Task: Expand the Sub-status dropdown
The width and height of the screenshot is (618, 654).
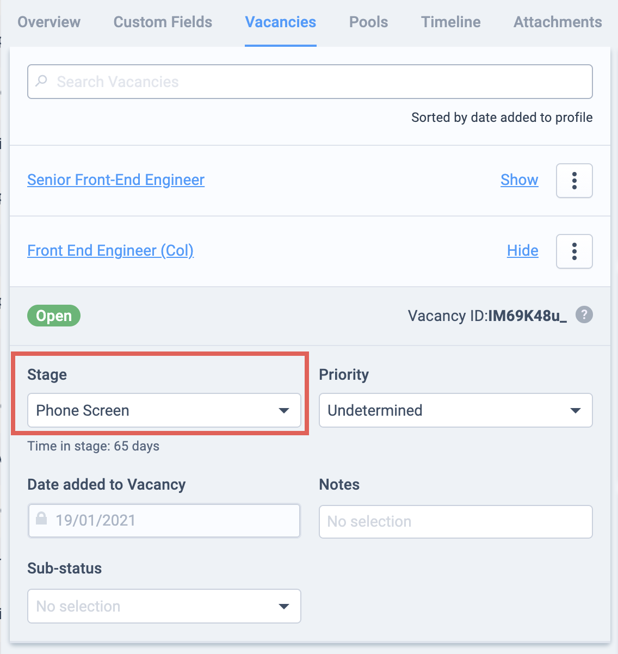Action: click(x=164, y=606)
